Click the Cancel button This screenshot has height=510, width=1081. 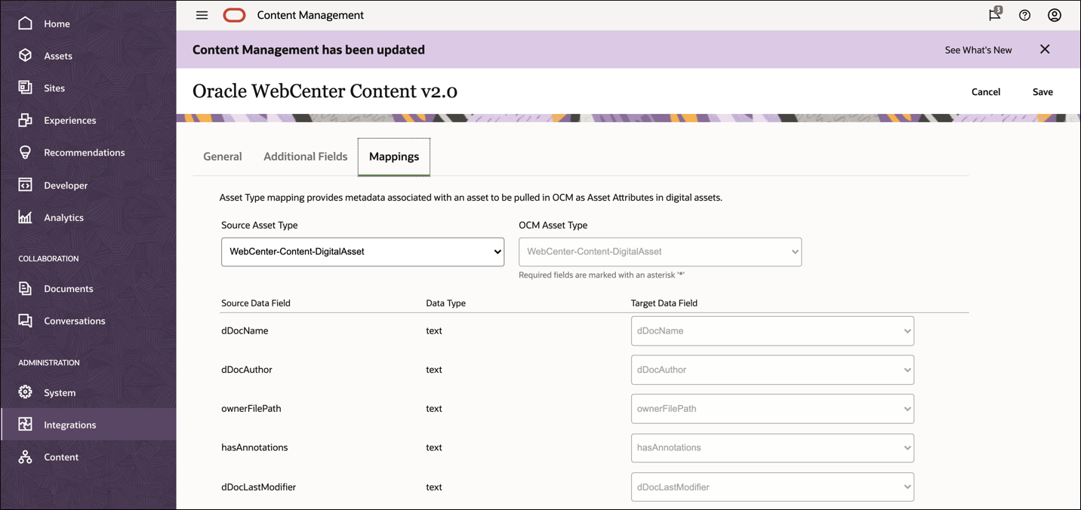pyautogui.click(x=986, y=92)
